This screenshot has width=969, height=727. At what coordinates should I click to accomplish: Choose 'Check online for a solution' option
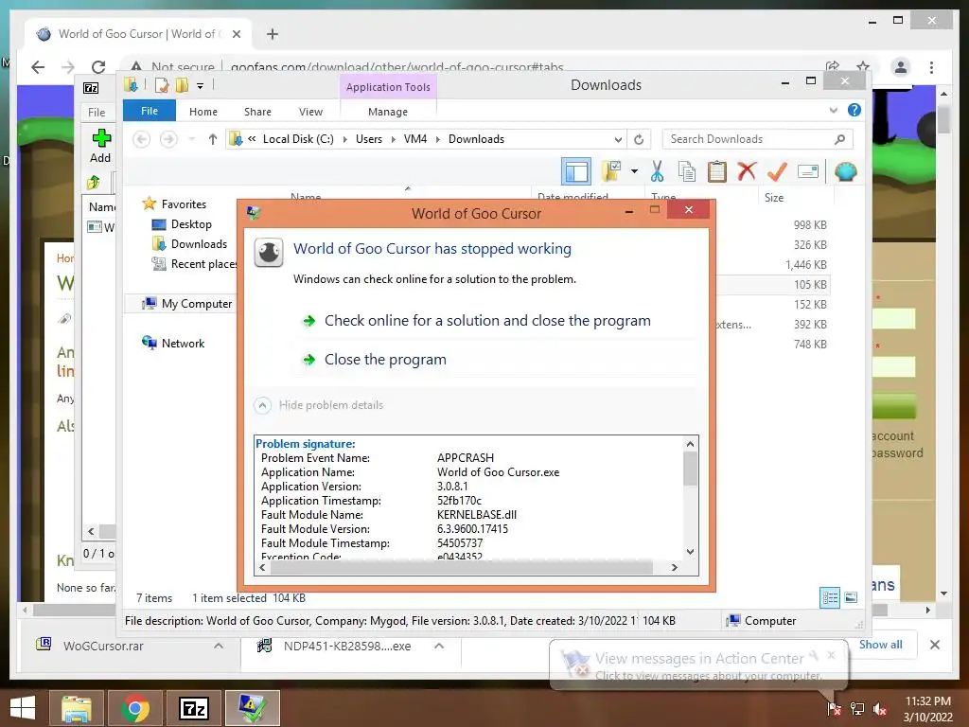pyautogui.click(x=487, y=321)
